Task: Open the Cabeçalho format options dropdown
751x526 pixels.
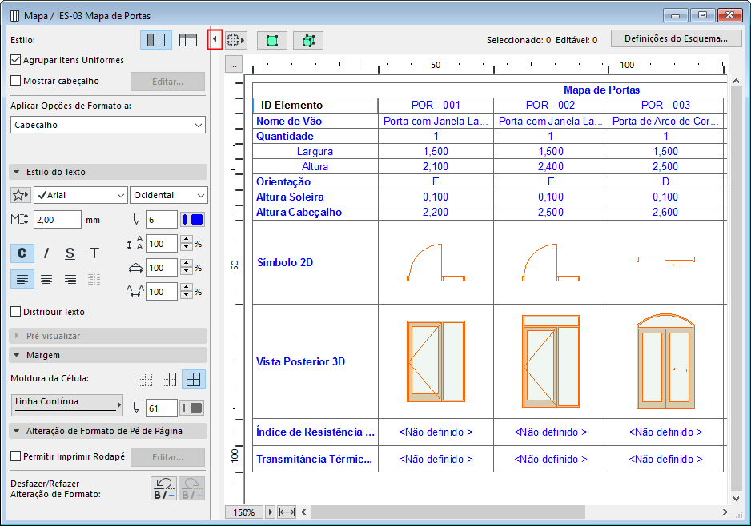Action: click(108, 125)
